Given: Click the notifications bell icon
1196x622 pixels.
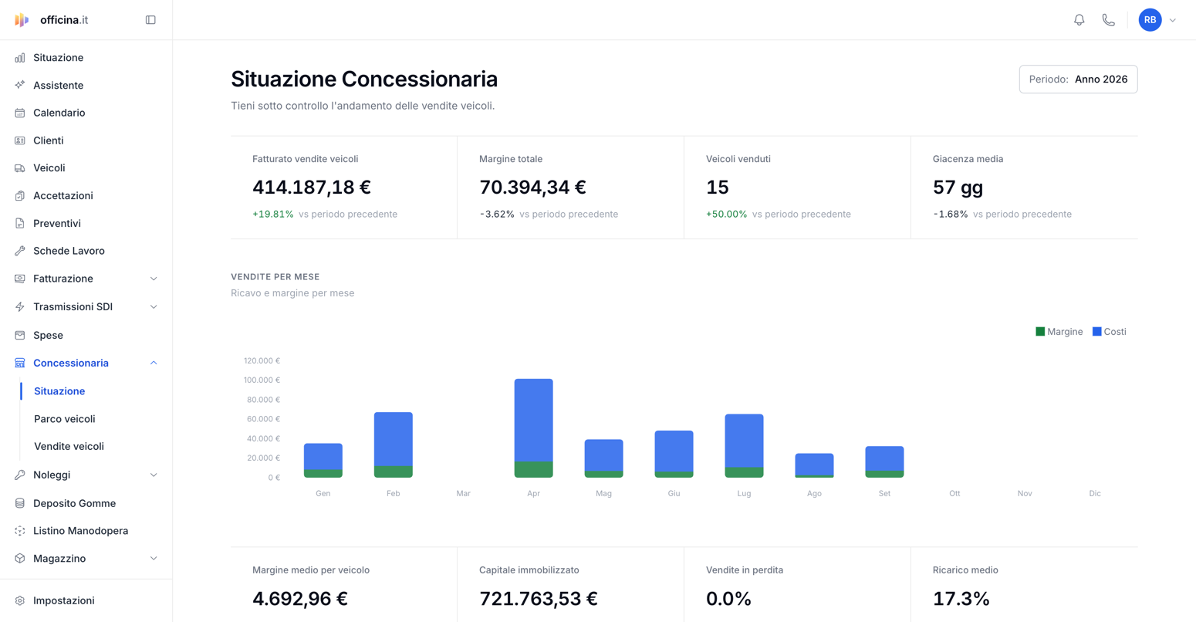Looking at the screenshot, I should pos(1079,20).
